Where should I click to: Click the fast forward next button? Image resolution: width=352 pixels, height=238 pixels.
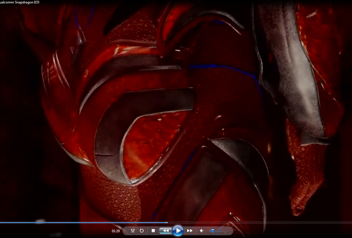(190, 231)
